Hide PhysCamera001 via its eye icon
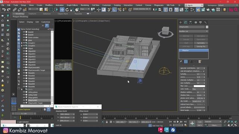 [x=24, y=67]
